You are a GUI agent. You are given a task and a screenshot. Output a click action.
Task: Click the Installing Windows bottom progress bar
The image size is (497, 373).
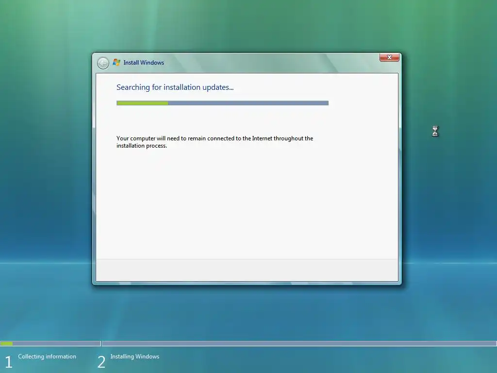tap(299, 343)
